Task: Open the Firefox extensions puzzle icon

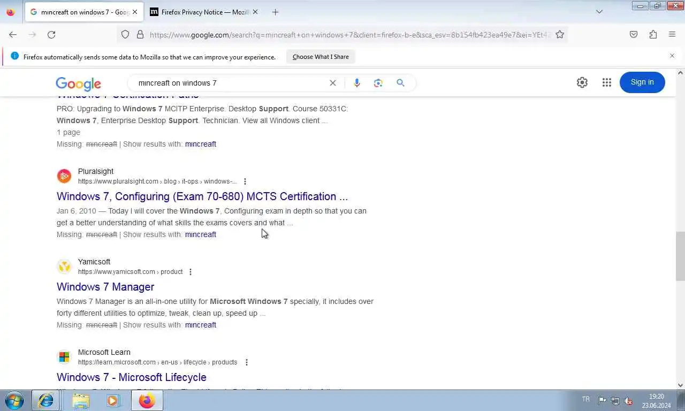Action: coord(653,34)
